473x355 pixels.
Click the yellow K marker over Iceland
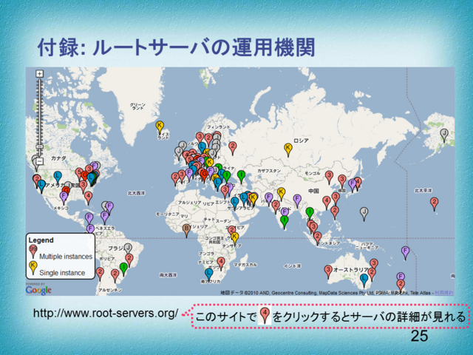159,126
